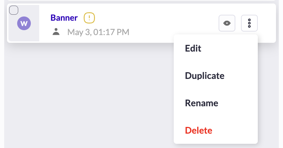Screen dimensions: 283x148
Task: Preview Banner with the eye icon
Action: [227, 23]
